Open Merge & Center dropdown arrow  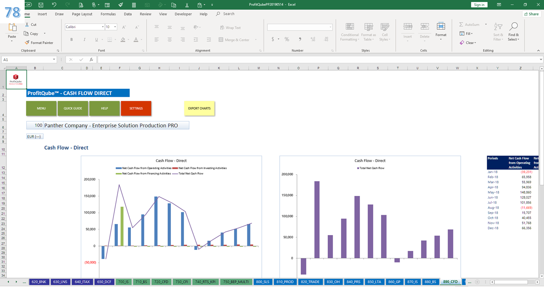click(256, 40)
